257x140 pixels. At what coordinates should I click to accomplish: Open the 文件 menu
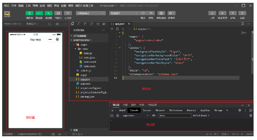tap(14, 6)
